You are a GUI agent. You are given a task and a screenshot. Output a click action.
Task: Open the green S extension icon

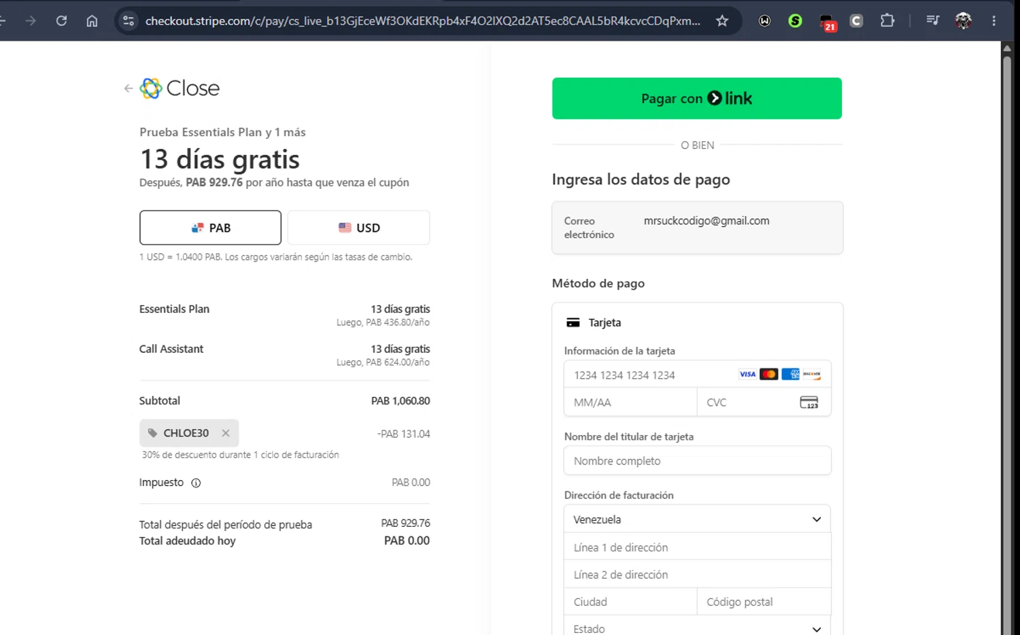coord(795,21)
